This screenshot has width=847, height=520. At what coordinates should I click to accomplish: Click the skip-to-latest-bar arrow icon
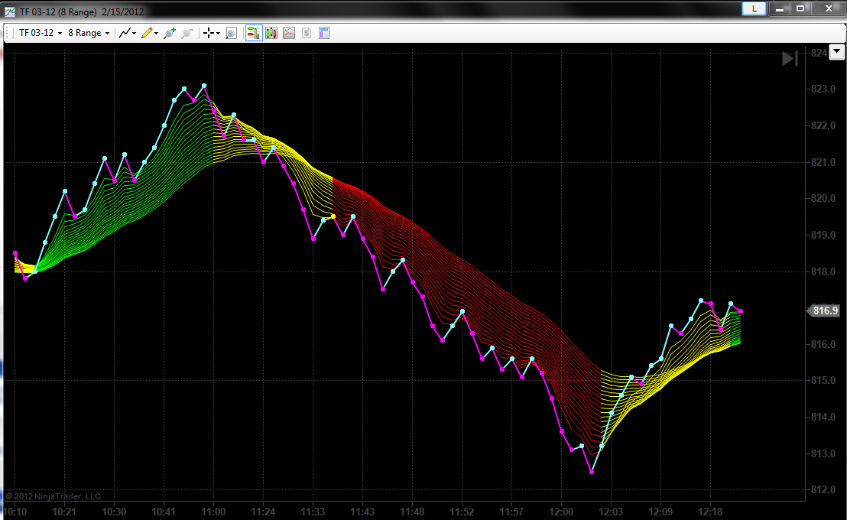click(x=790, y=58)
